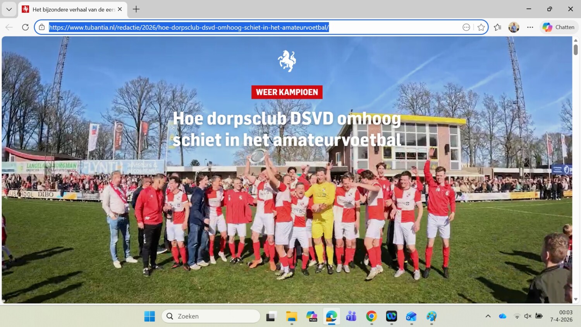Open the Windows Start menu
This screenshot has height=327, width=581.
pyautogui.click(x=150, y=316)
